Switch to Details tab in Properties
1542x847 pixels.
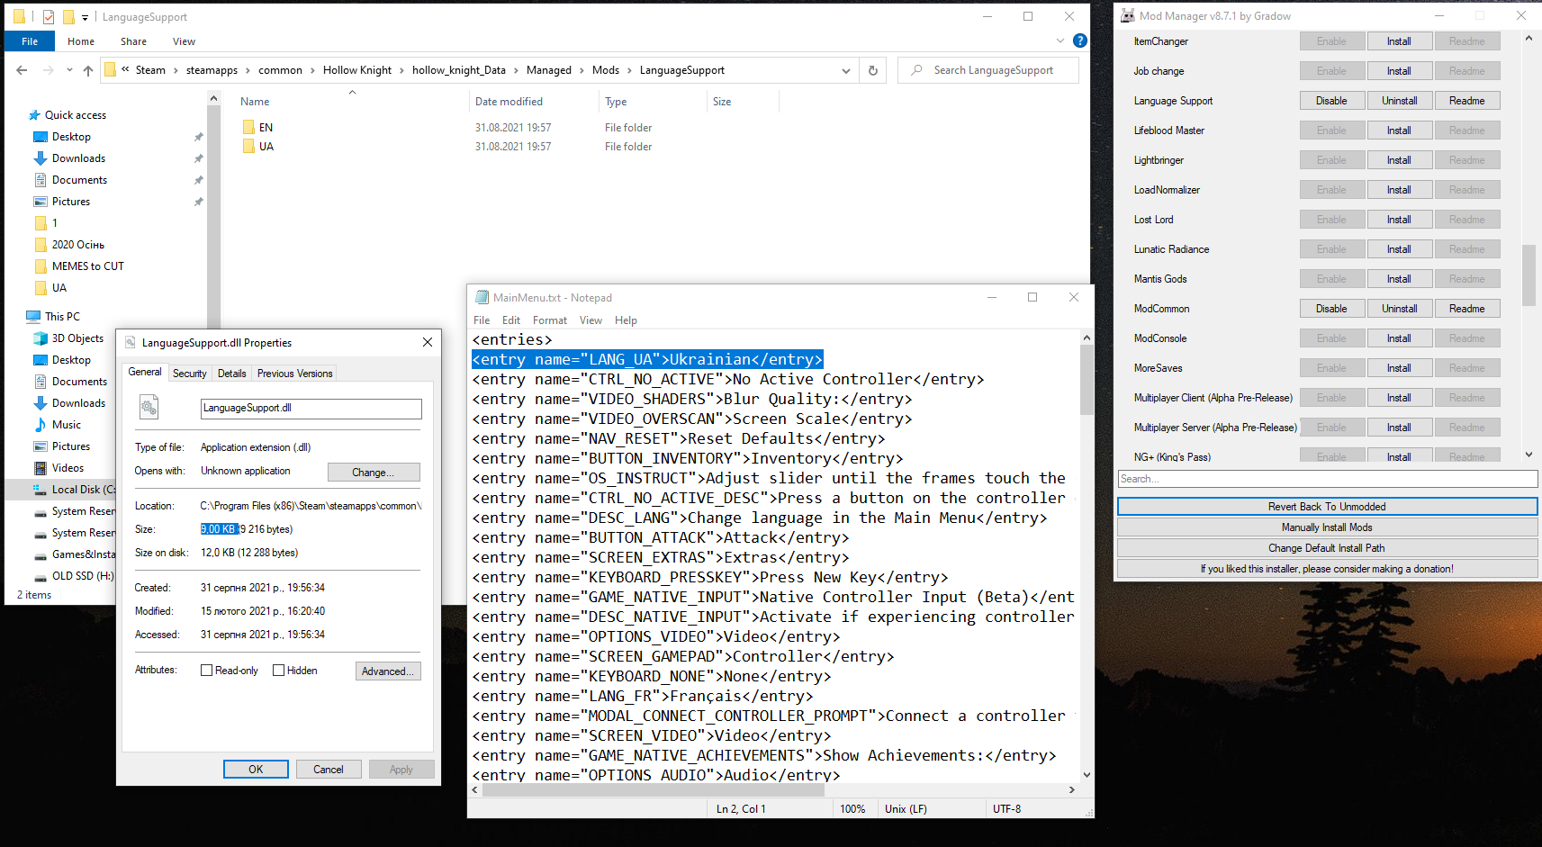point(231,374)
